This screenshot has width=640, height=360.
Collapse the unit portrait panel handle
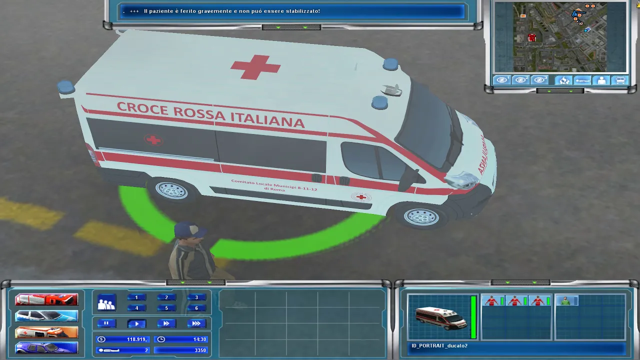(520, 282)
